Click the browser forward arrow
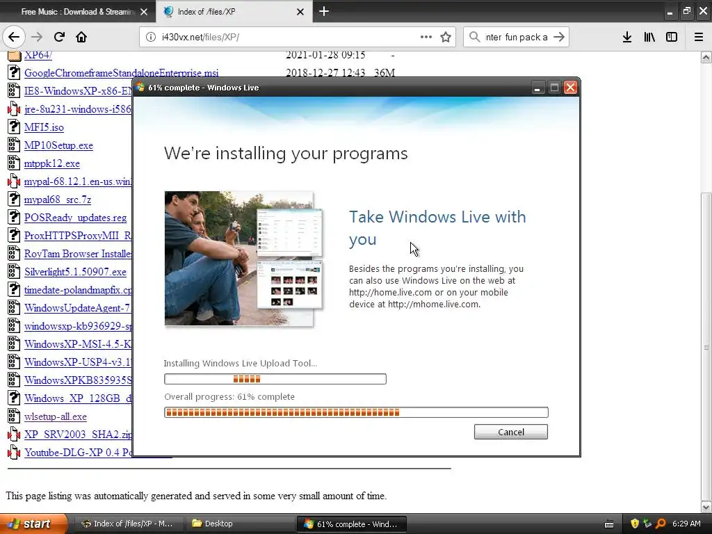Viewport: 712px width, 534px height. [37, 37]
